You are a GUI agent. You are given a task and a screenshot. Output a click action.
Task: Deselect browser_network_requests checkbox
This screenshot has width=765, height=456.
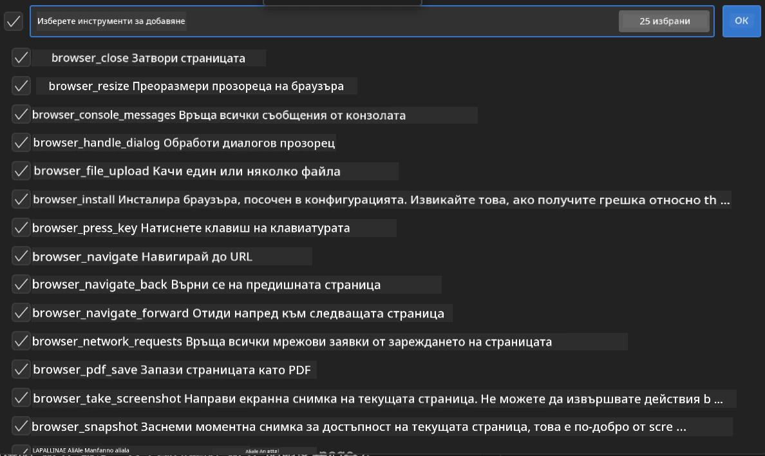point(21,341)
